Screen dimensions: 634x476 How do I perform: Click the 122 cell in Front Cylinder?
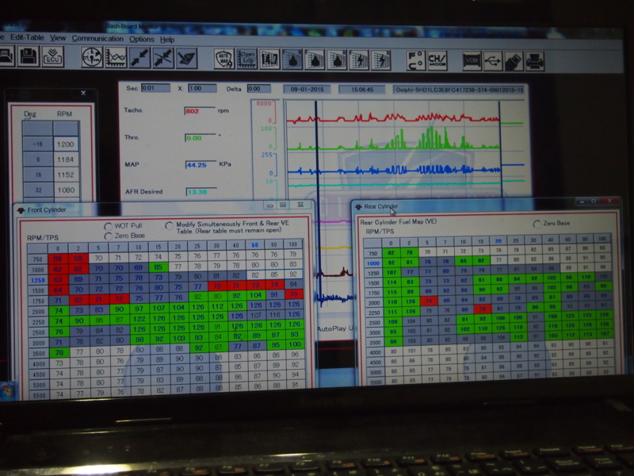coord(139,320)
